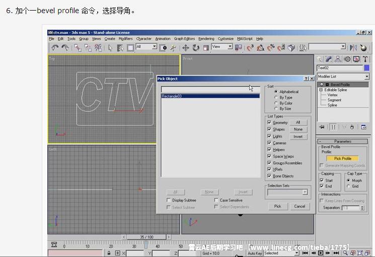This screenshot has width=375, height=257.
Task: Uncheck the Geometry list type
Action: pos(269,122)
